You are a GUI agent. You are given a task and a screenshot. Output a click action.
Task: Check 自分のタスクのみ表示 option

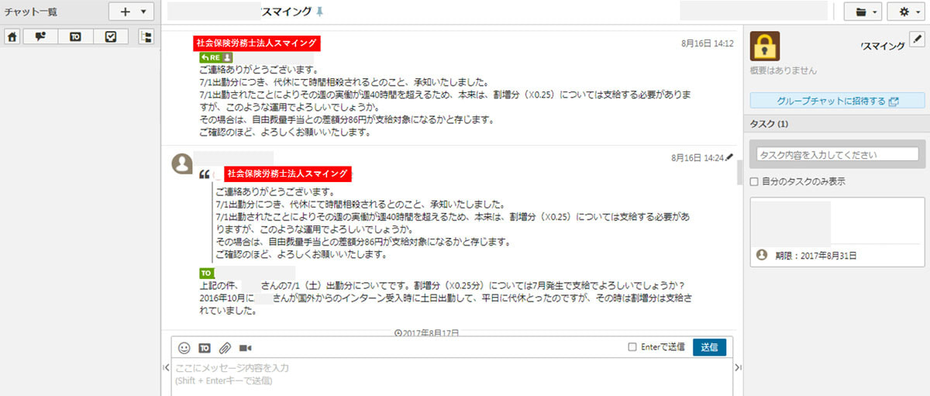coord(754,181)
